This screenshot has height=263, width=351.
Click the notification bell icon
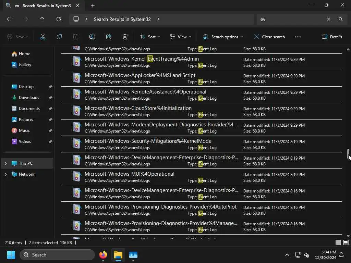point(342,255)
